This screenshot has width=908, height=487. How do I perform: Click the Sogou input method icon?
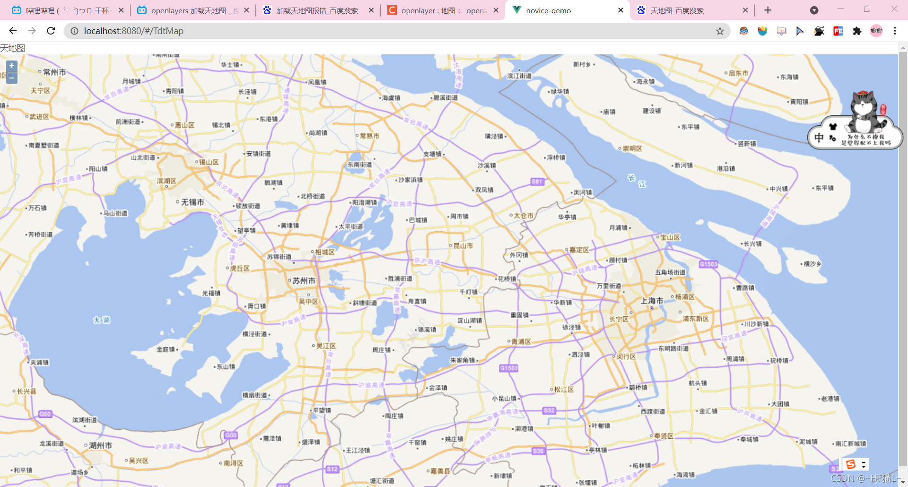point(850,464)
